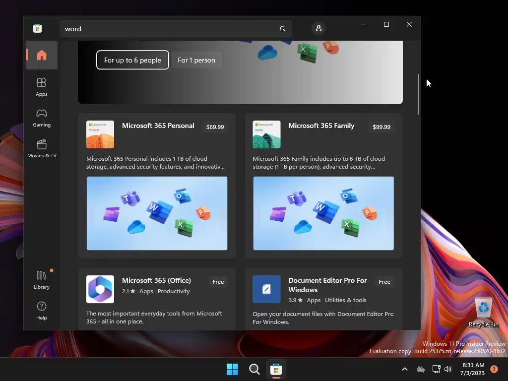Open network status tray icon
This screenshot has width=508, height=381.
[x=436, y=369]
